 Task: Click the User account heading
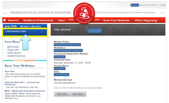62,29
